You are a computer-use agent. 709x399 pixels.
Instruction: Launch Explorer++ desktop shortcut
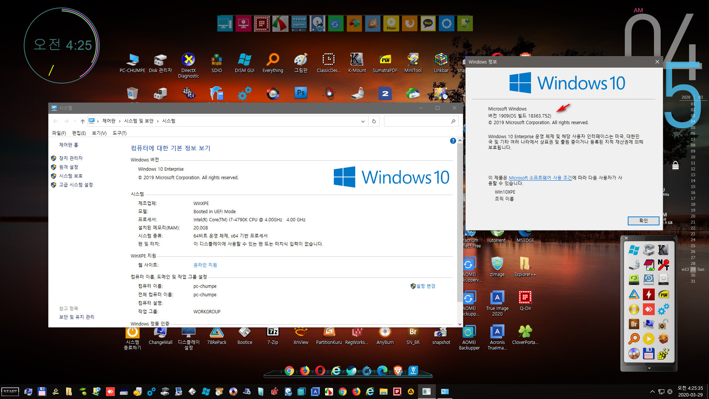[x=525, y=267]
